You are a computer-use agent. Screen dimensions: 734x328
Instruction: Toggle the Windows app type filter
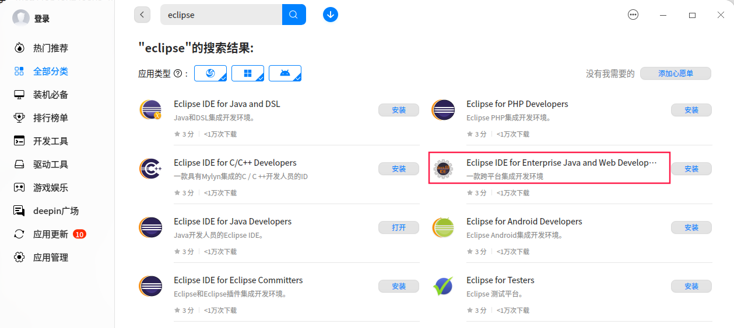(x=248, y=73)
